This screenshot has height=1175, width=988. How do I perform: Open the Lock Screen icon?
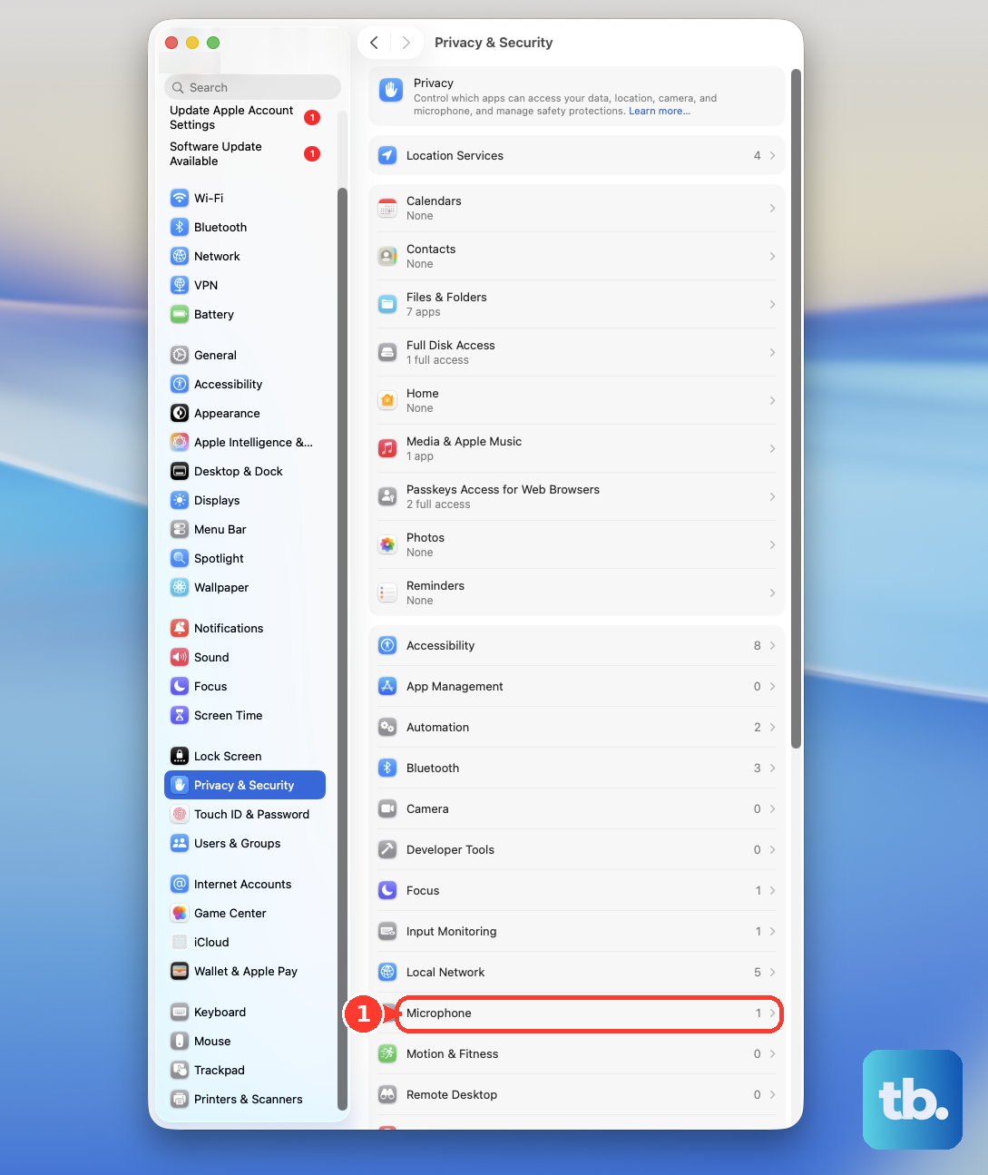coord(180,756)
